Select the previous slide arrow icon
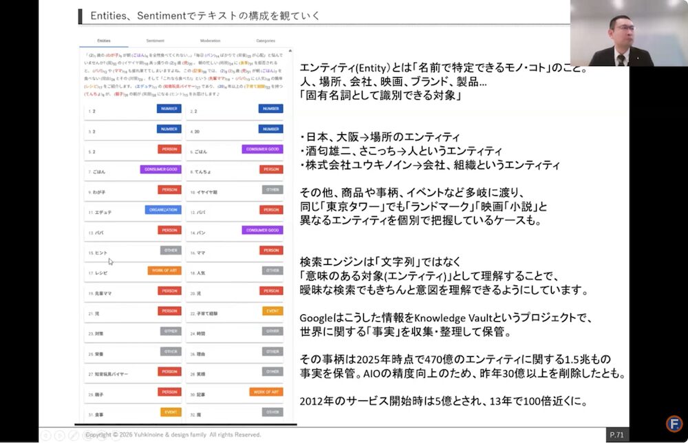This screenshot has width=688, height=443. point(45,435)
